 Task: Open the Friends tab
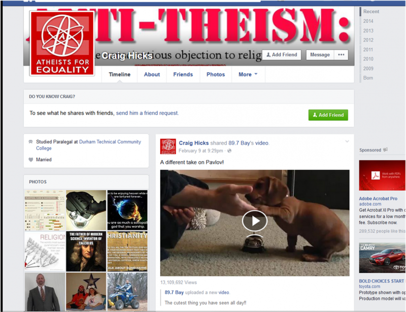[x=183, y=75]
